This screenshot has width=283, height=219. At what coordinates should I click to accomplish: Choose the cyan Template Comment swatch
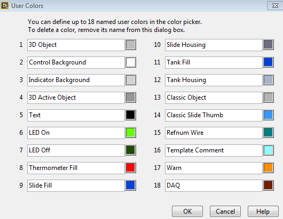pos(268,150)
